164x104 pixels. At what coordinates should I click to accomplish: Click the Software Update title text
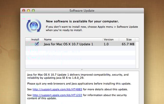point(82,11)
